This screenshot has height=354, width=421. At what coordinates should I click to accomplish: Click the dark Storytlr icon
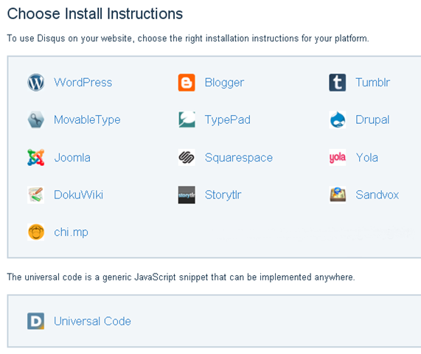[x=187, y=195]
